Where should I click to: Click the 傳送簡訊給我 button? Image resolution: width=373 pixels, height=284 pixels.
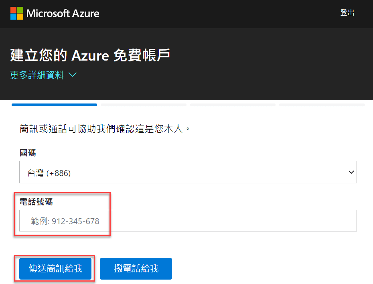pyautogui.click(x=55, y=268)
